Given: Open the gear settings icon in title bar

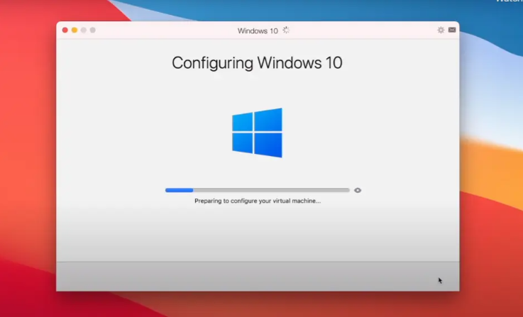Looking at the screenshot, I should 441,30.
